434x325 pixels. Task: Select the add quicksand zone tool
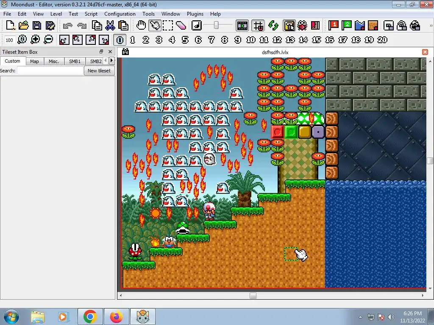(x=373, y=26)
